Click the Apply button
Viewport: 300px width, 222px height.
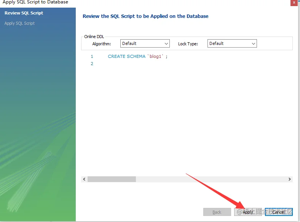click(248, 212)
